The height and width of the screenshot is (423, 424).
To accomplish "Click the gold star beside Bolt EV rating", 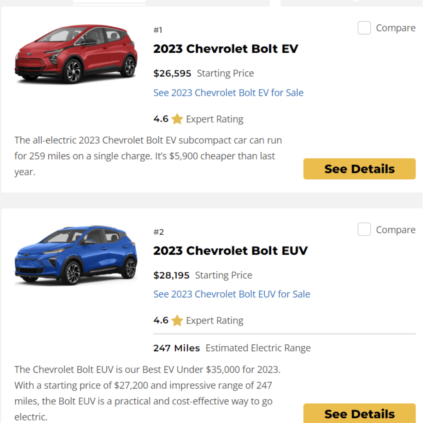I will click(177, 119).
